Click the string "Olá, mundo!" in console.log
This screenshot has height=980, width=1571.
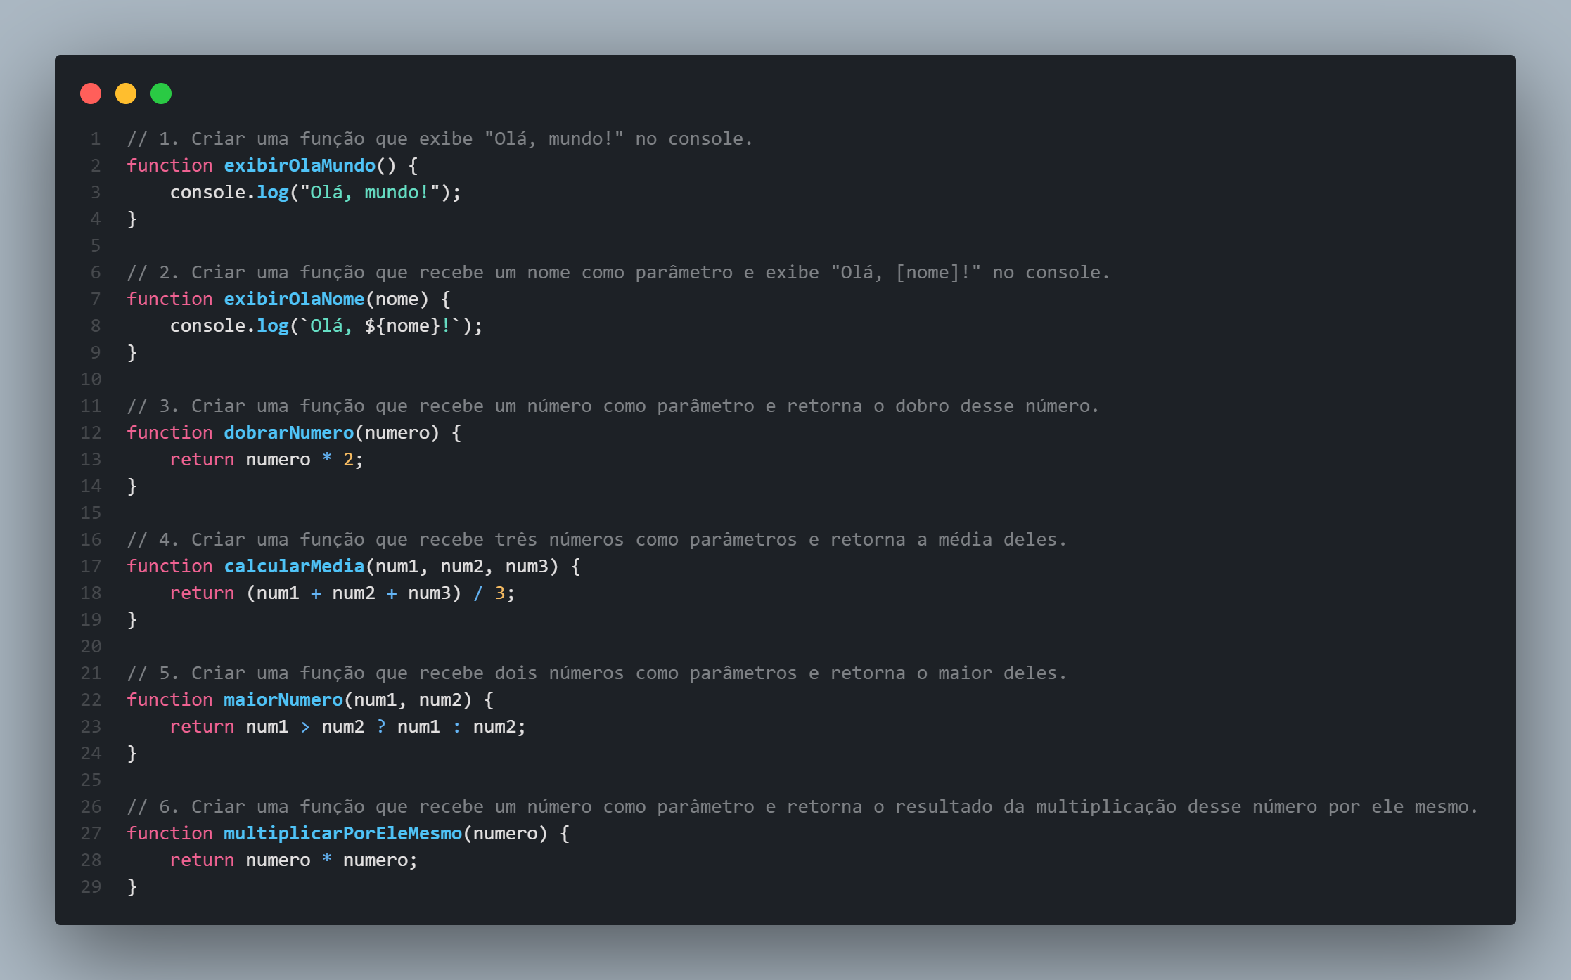pyautogui.click(x=370, y=192)
